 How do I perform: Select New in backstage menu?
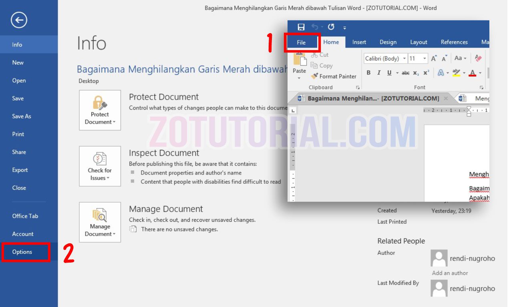point(29,62)
